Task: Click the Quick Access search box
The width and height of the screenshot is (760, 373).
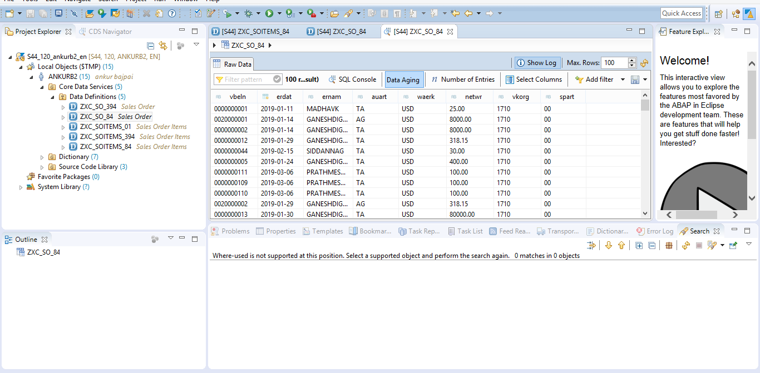Action: coord(682,13)
